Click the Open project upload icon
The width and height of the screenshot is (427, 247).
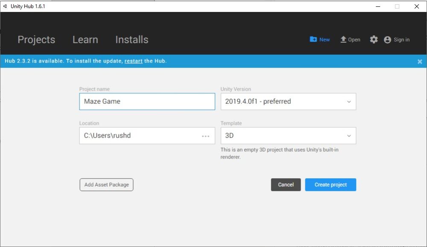pyautogui.click(x=343, y=39)
